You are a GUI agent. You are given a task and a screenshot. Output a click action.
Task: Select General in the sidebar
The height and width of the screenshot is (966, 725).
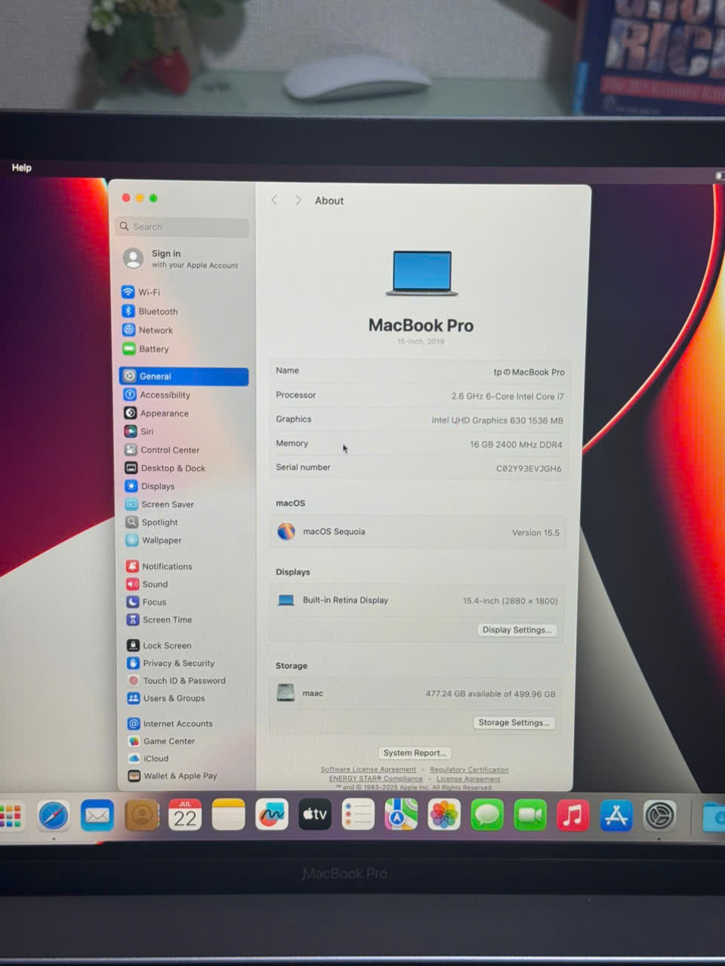184,376
